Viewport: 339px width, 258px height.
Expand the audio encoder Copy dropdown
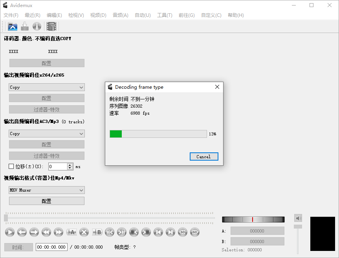click(47, 134)
